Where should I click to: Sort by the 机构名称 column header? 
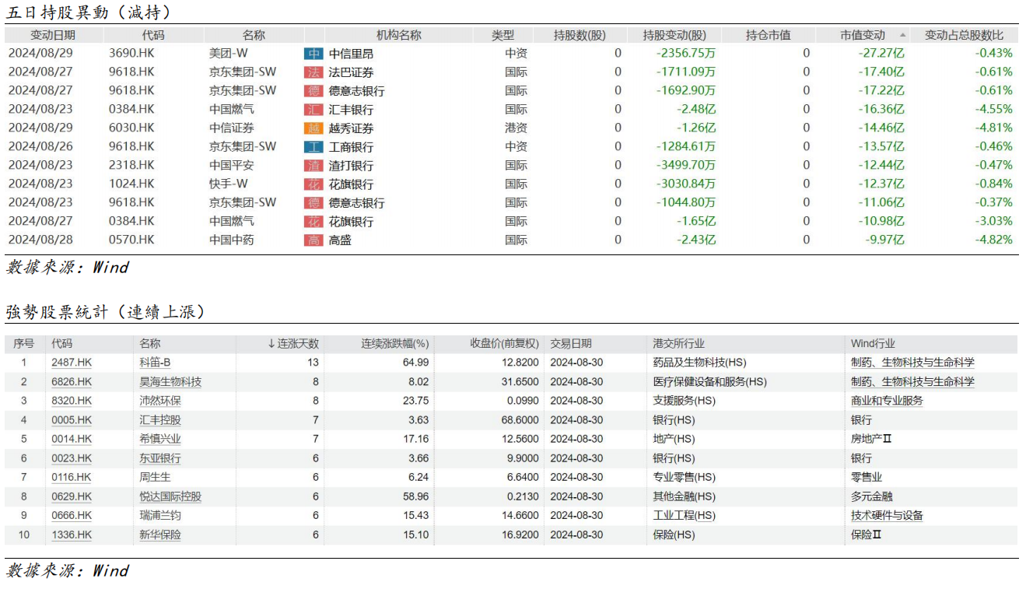click(x=399, y=35)
